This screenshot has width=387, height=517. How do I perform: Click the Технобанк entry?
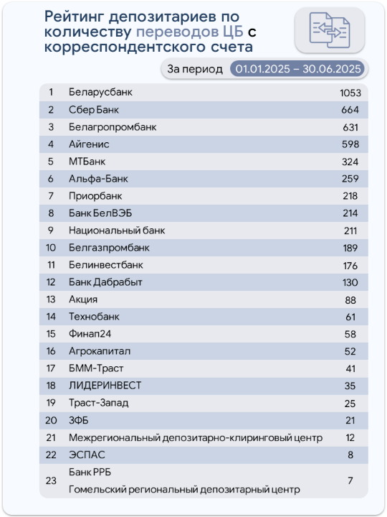point(94,317)
